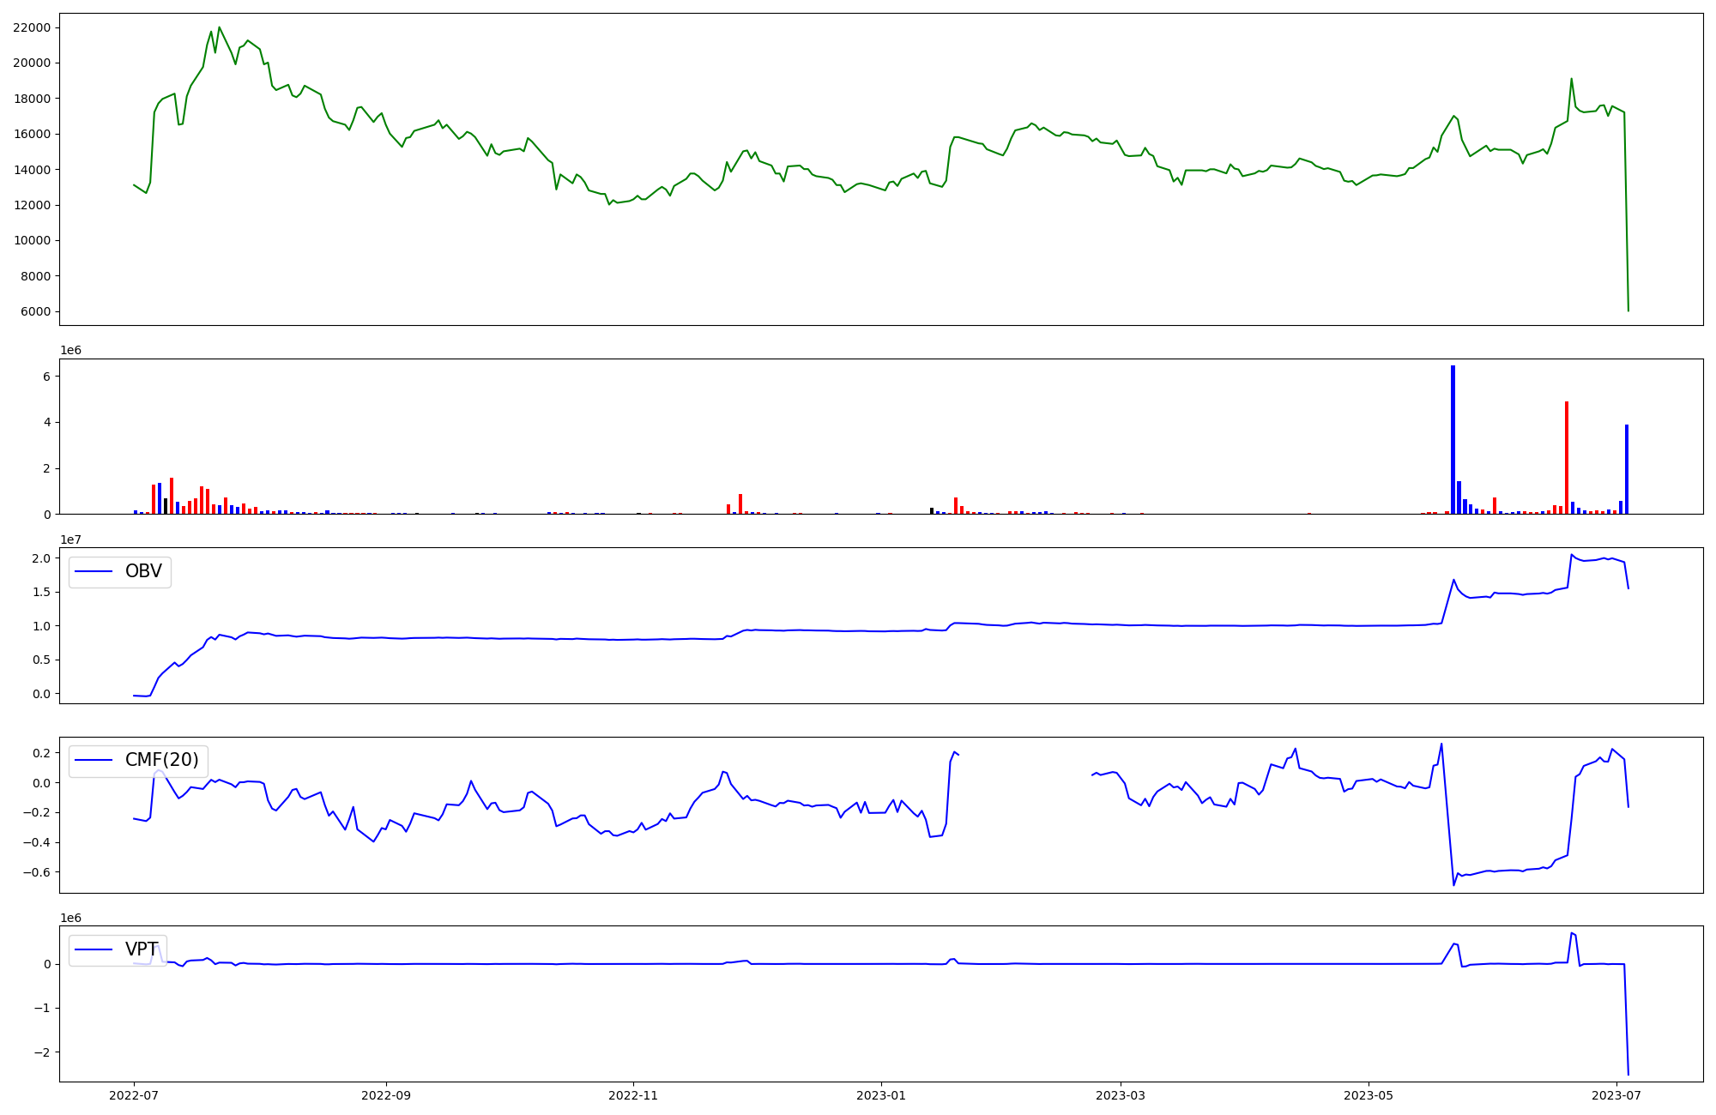Click the VPT legend label
Image resolution: width=1716 pixels, height=1115 pixels.
142,949
